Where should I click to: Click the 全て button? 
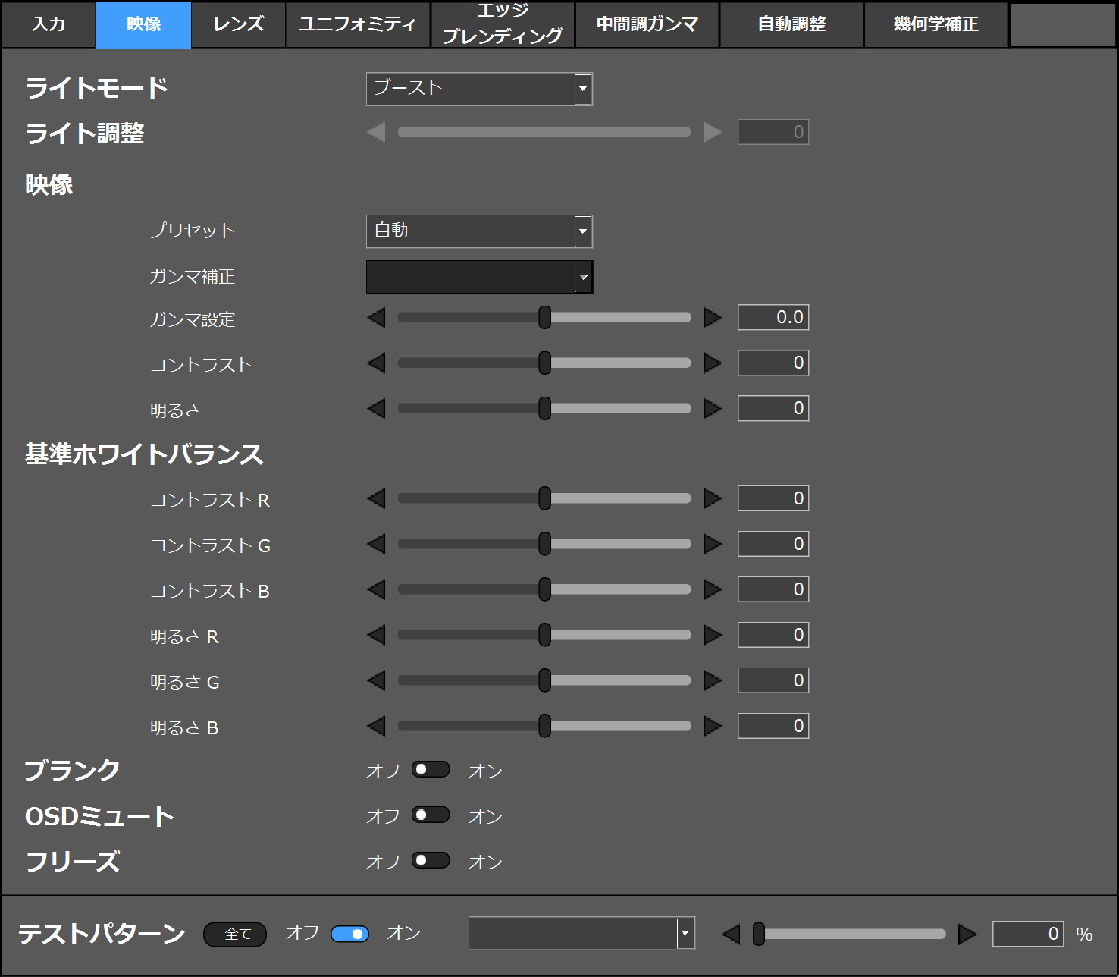coord(235,935)
